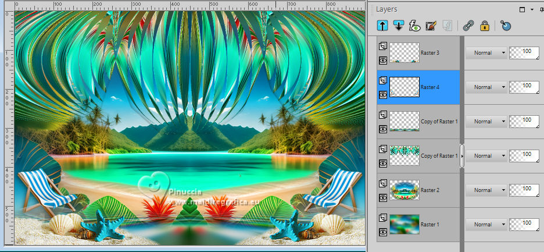Toggle eye of Copy of Raster 1 below Raster 4
Viewport: 544px width, 252px height.
click(382, 129)
